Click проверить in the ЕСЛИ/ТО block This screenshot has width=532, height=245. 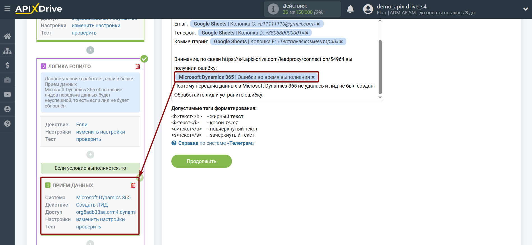89,139
